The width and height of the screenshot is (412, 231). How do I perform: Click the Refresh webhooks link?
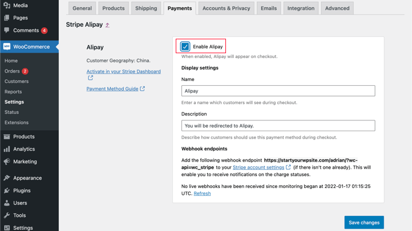click(202, 194)
